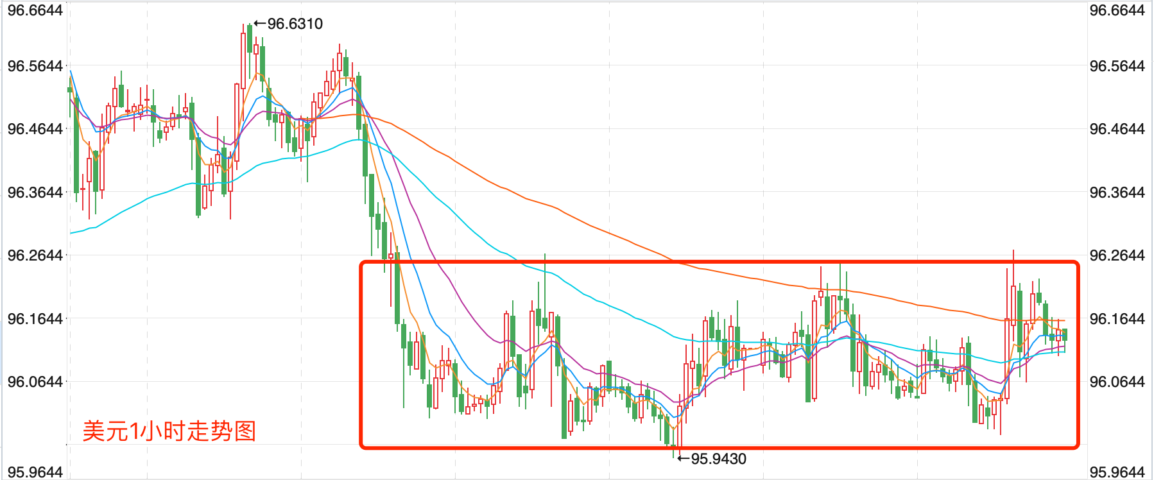Click the 96.6310 high price label
This screenshot has width=1154, height=480.
pyautogui.click(x=295, y=24)
